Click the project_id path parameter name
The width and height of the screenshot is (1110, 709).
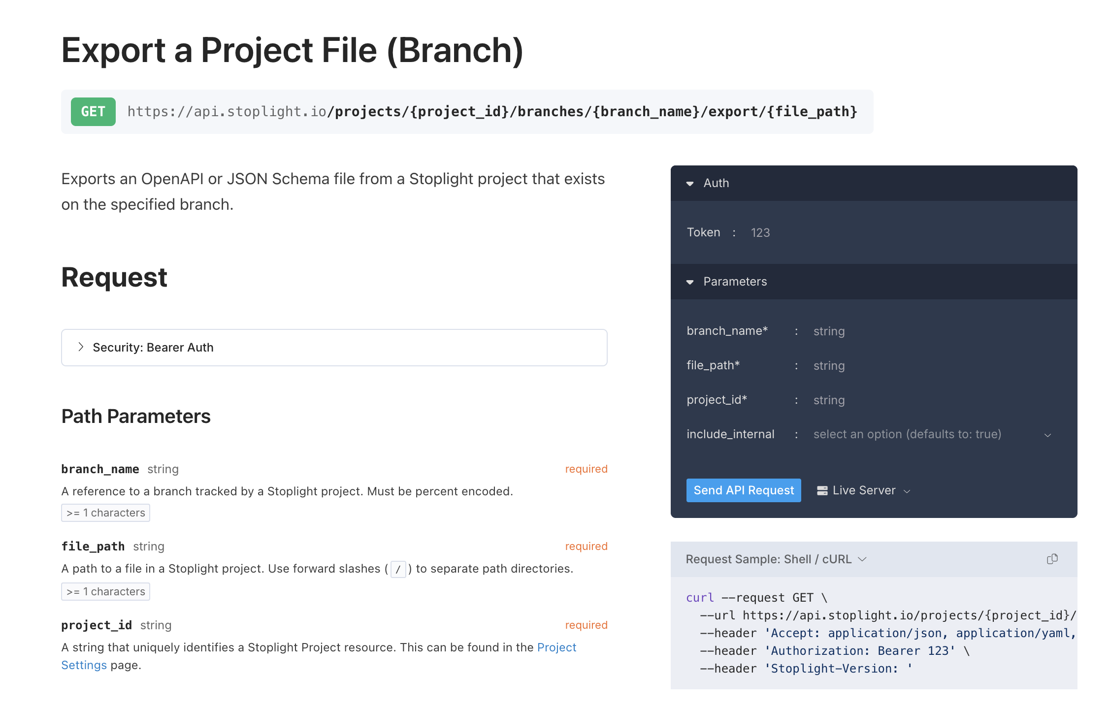pos(97,625)
